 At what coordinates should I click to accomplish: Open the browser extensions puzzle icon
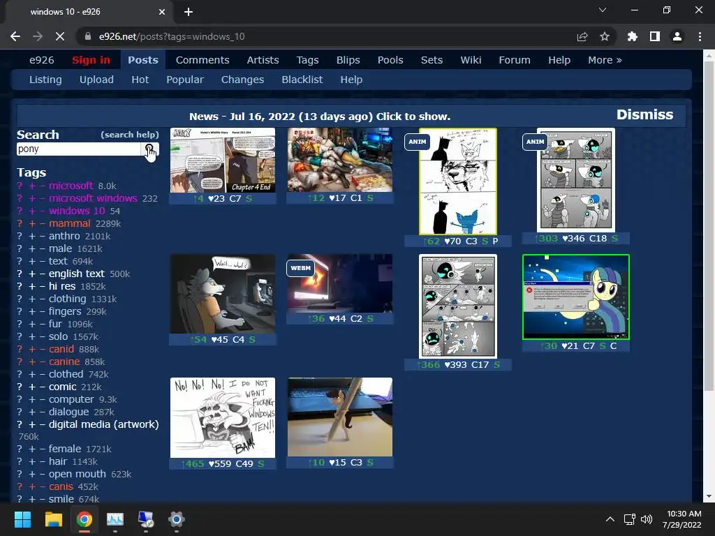(x=632, y=36)
